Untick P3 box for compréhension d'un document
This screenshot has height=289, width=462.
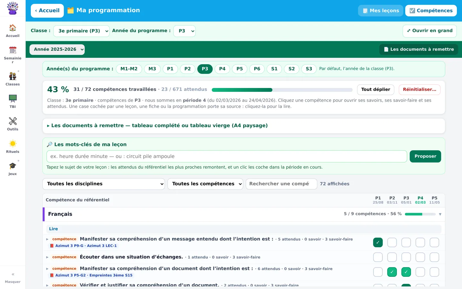click(x=406, y=272)
